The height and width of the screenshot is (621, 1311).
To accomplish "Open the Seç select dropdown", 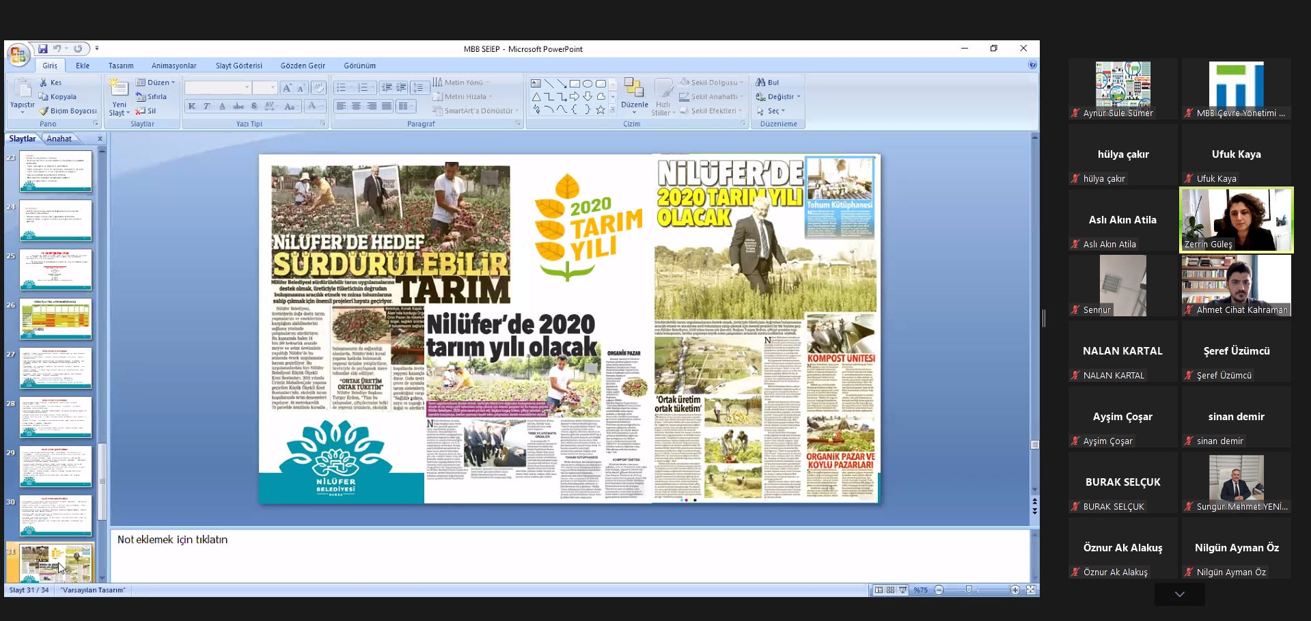I will [x=771, y=111].
